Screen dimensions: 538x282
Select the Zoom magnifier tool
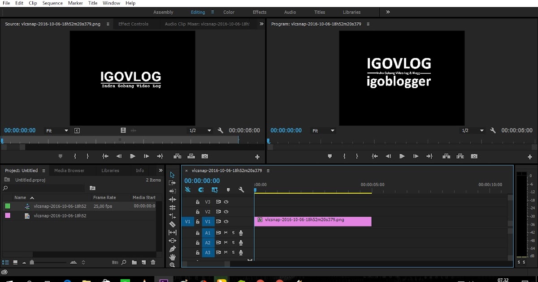[x=172, y=265]
